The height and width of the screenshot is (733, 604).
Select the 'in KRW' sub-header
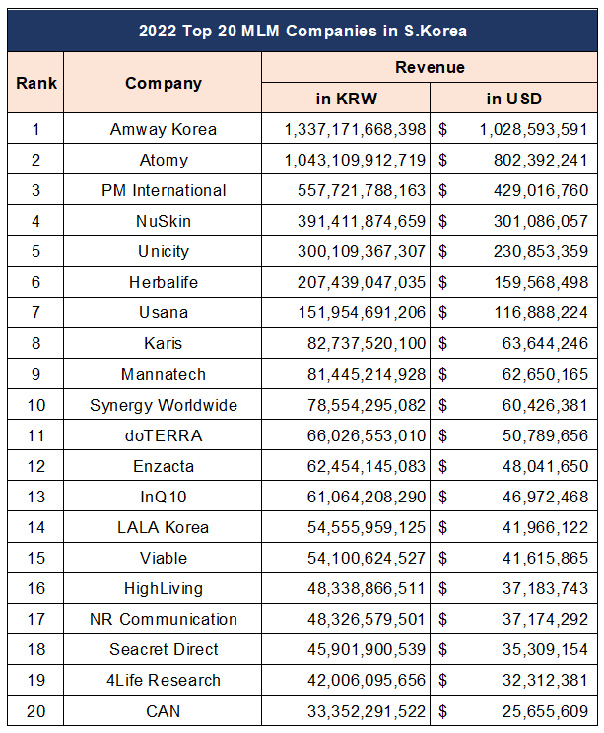pos(346,99)
